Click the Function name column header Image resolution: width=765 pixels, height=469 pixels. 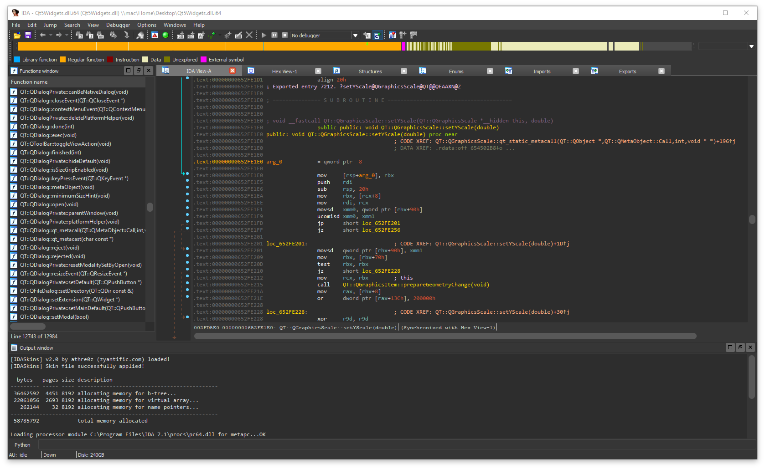pyautogui.click(x=78, y=82)
